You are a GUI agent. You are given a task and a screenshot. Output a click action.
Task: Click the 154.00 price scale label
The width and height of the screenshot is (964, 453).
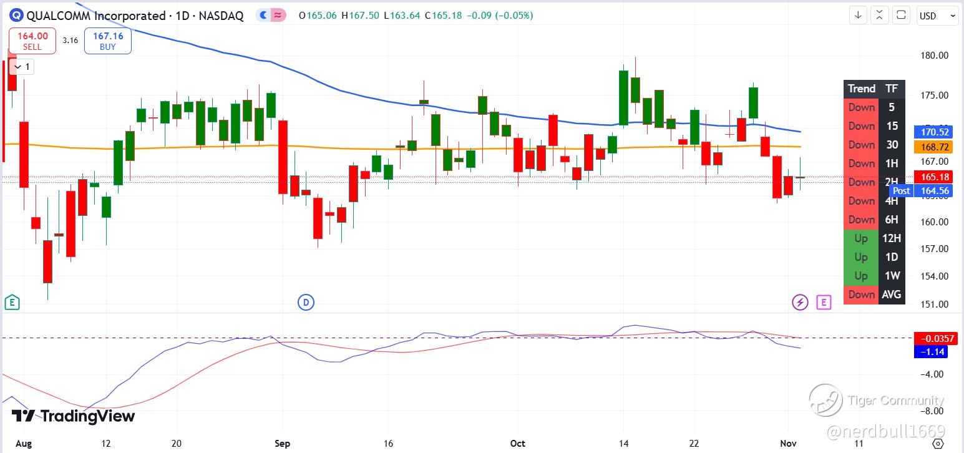935,276
